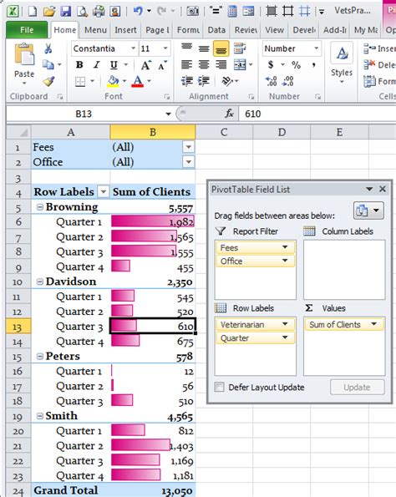The image size is (396, 497).
Task: Click the Cut scissors icon
Action: pos(48,48)
